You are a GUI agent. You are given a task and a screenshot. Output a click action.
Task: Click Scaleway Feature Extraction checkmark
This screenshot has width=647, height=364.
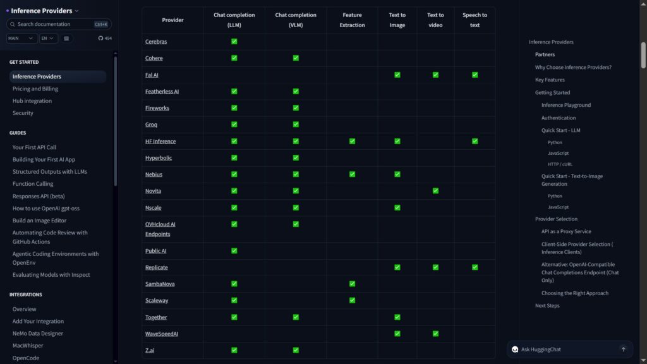pyautogui.click(x=352, y=300)
